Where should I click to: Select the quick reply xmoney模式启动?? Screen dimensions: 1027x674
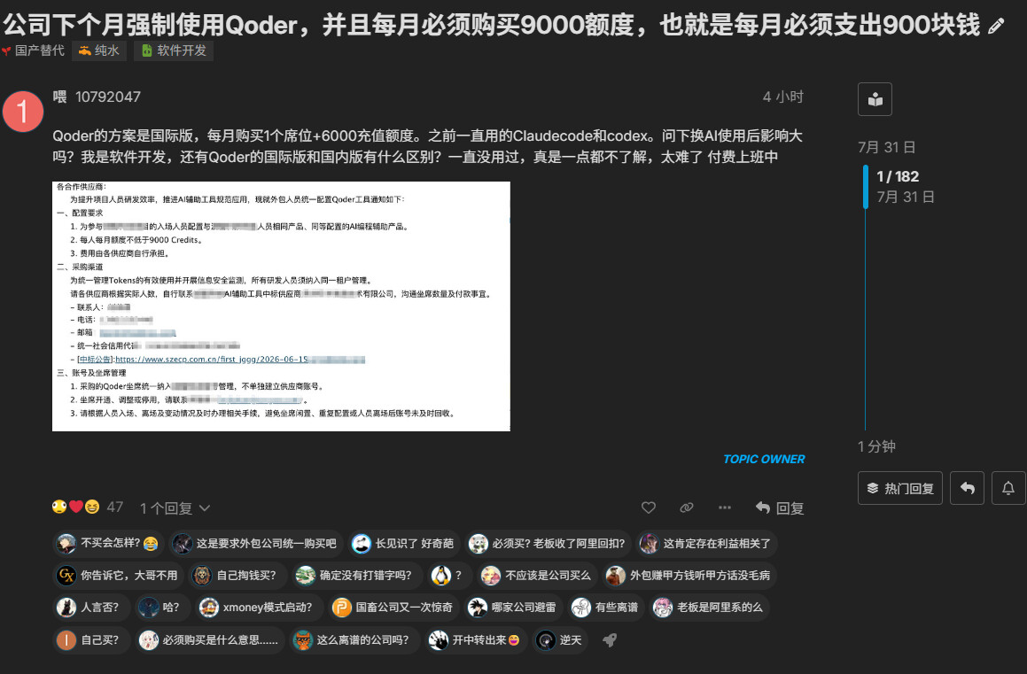tap(259, 608)
